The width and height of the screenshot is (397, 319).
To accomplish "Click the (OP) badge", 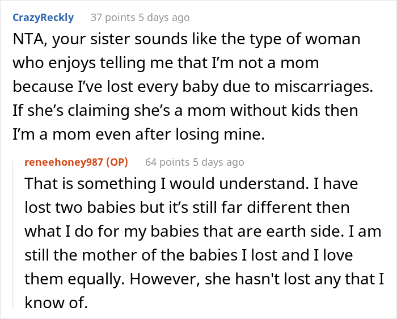I will tap(116, 162).
